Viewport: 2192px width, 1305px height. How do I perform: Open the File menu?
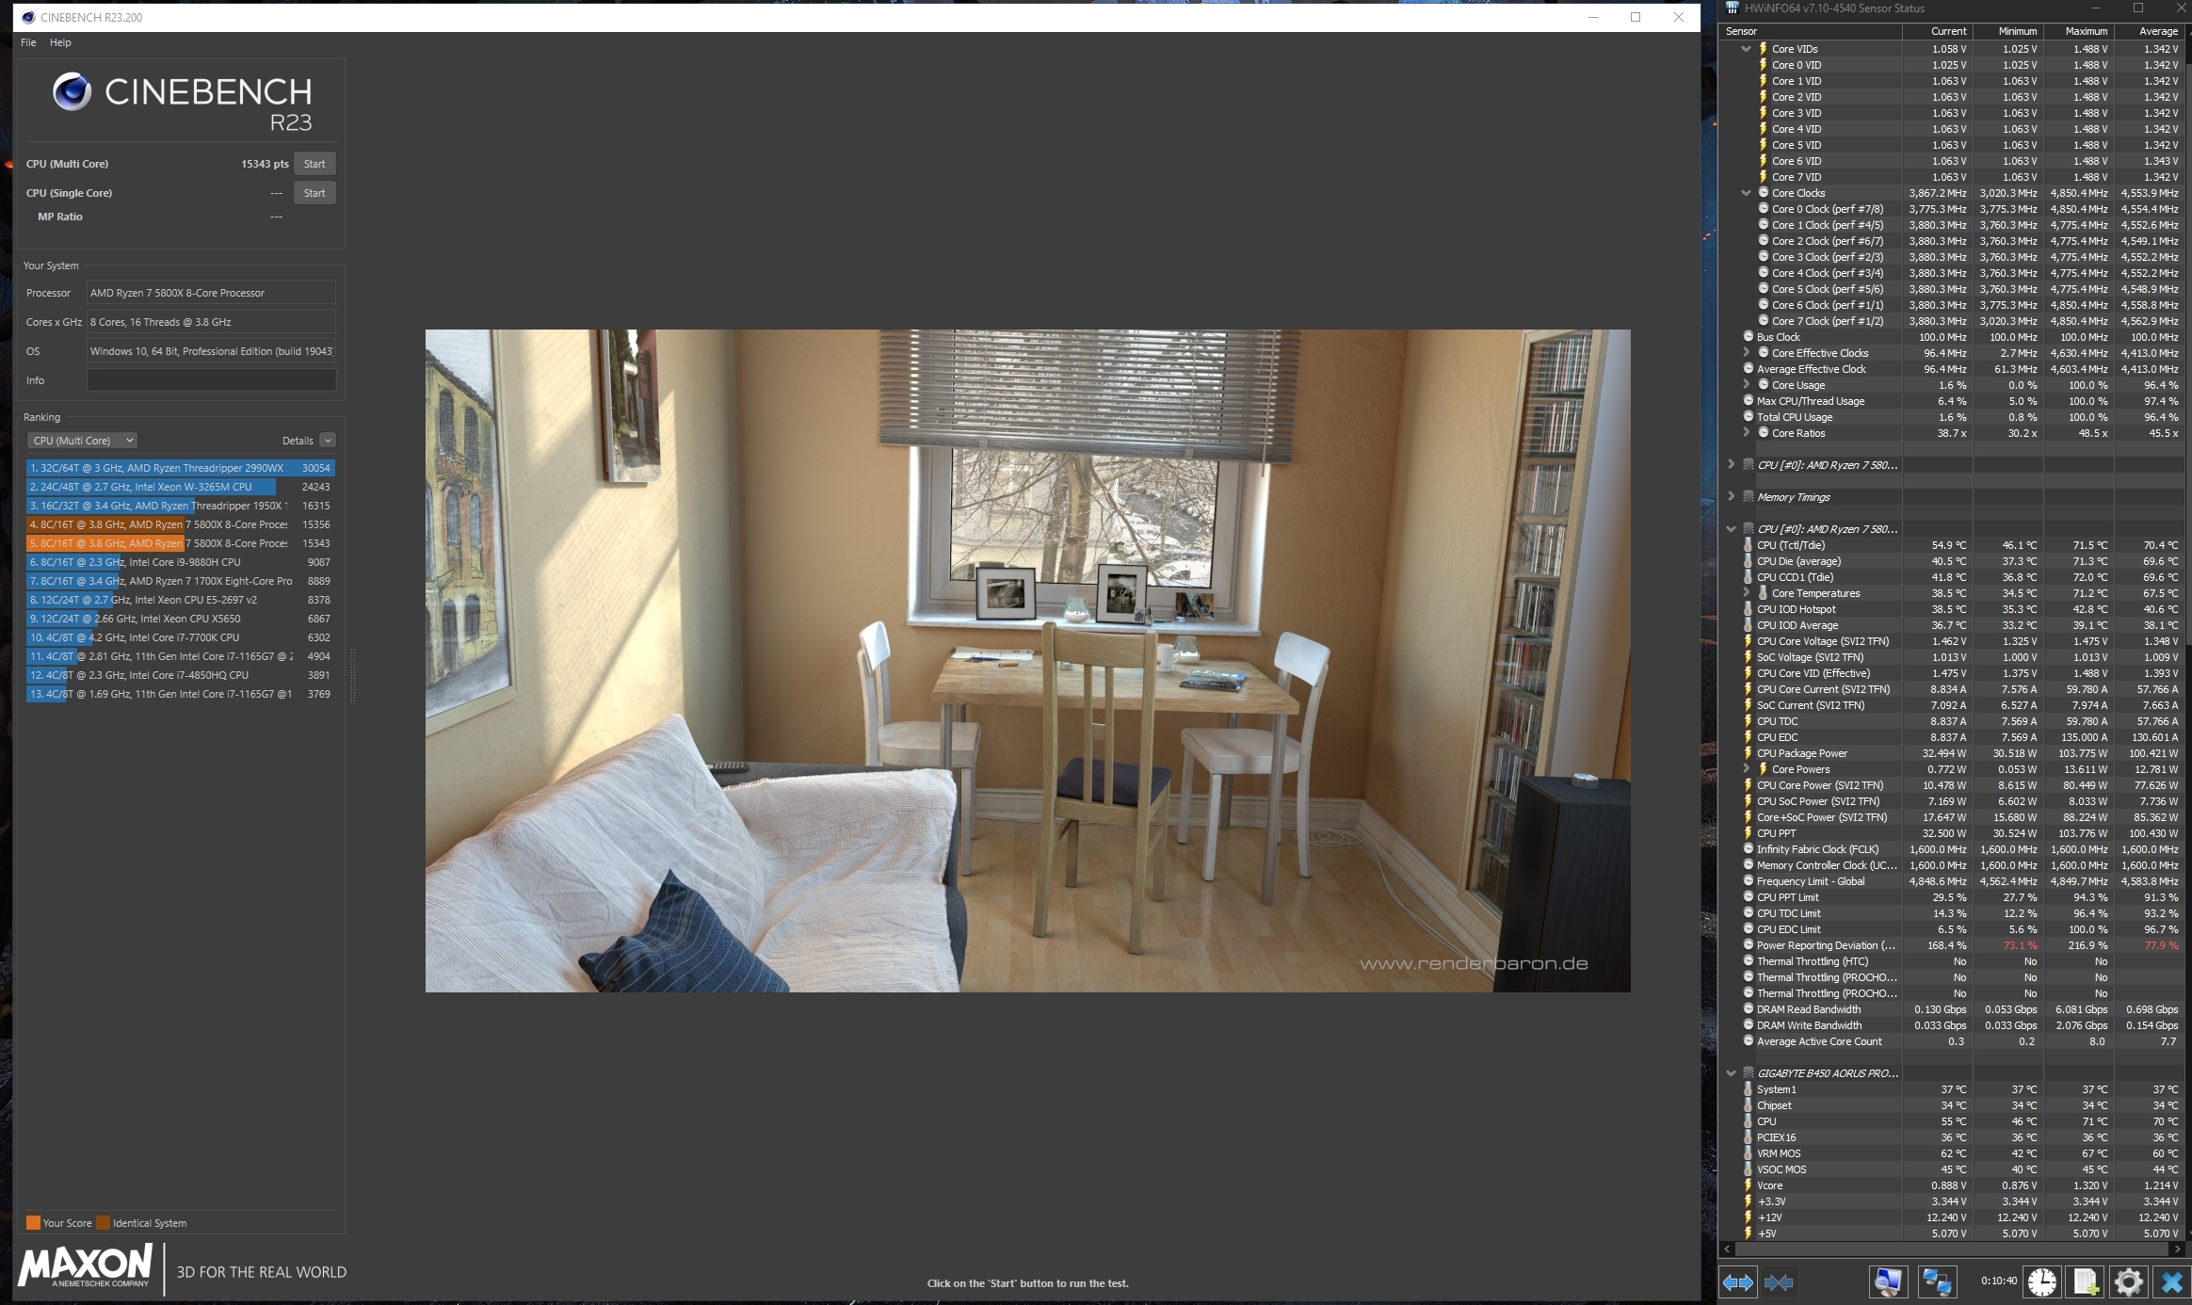point(28,42)
